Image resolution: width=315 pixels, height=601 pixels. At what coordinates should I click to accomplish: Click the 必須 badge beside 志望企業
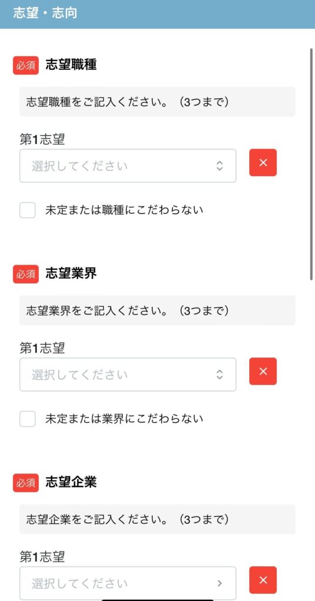pos(26,483)
